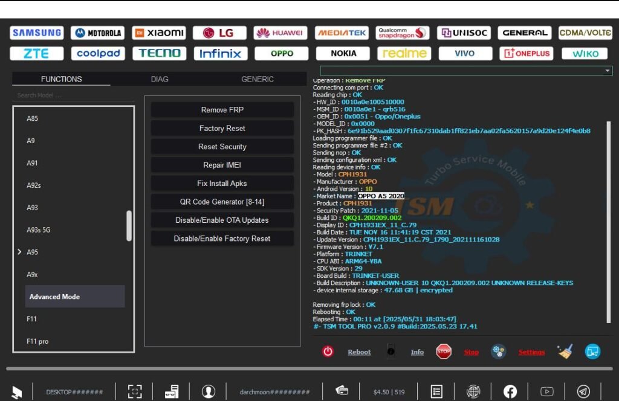This screenshot has width=619, height=401.
Task: Select model A9x in the list
Action: click(x=32, y=274)
